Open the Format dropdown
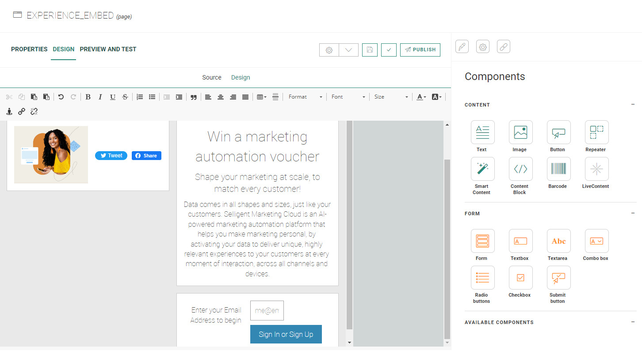Viewport: 642px width, 351px height. click(x=305, y=97)
